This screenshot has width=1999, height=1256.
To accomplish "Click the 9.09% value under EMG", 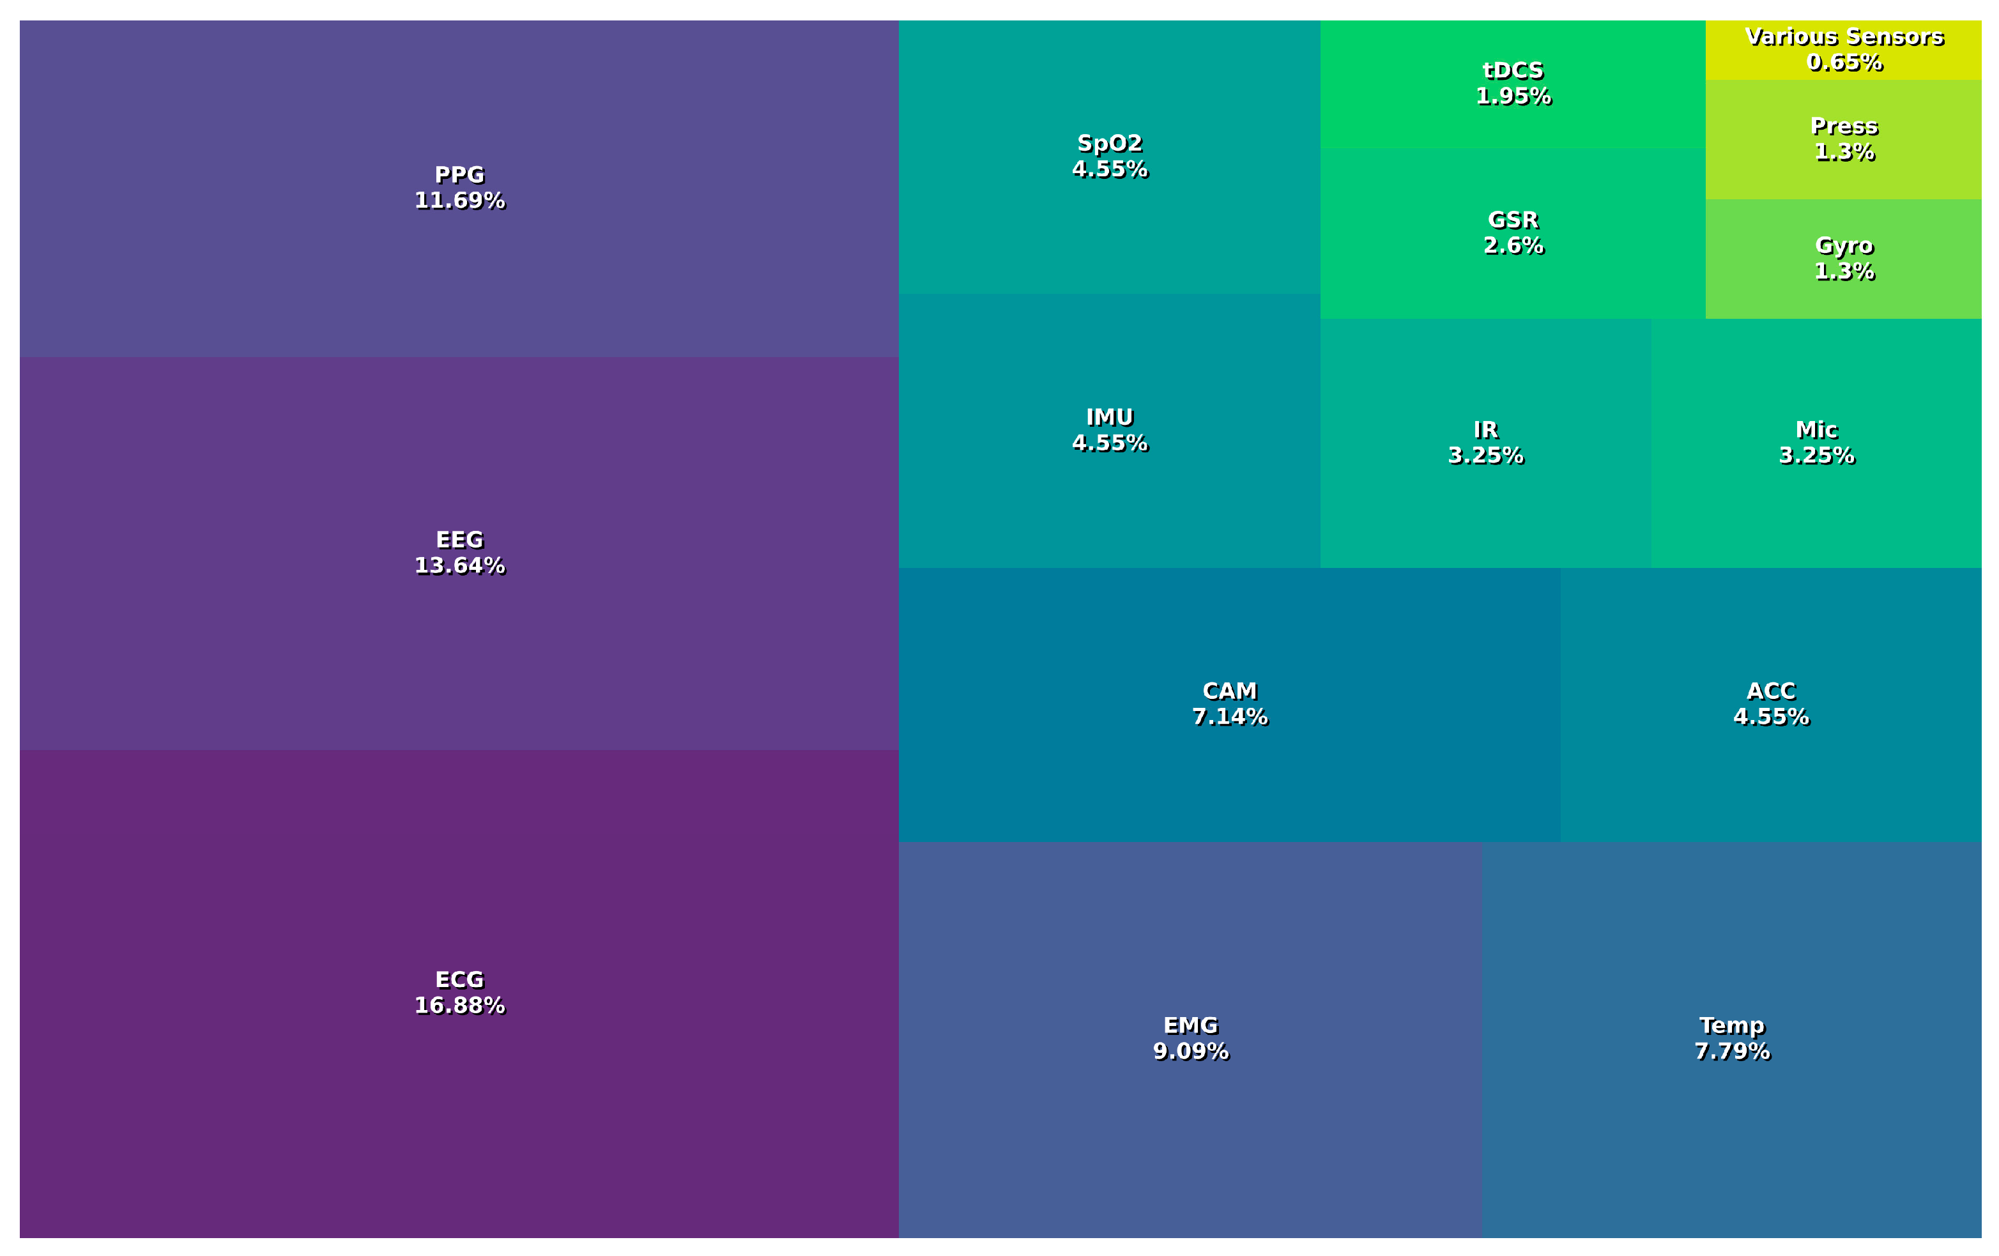I will tap(1190, 1051).
